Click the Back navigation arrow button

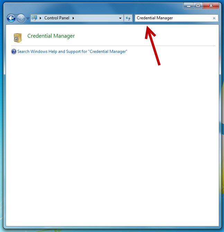(x=11, y=18)
